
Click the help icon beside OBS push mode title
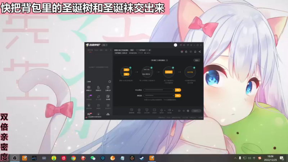[x=167, y=60]
